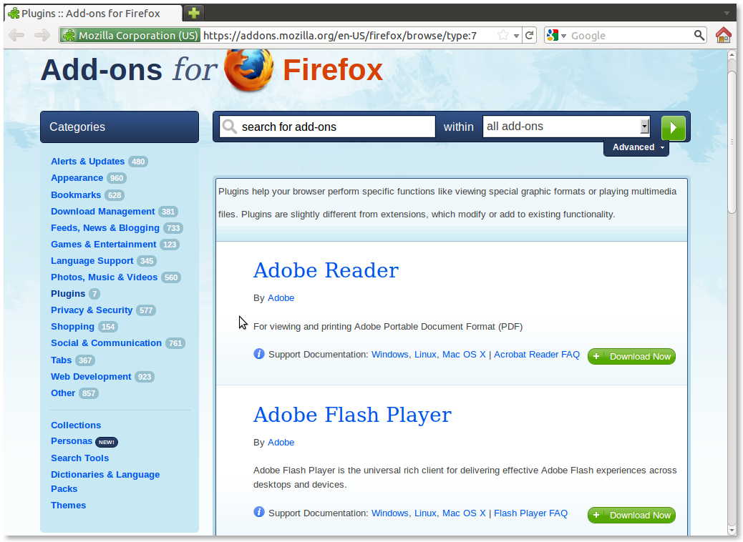The image size is (743, 542).
Task: Open the Language Support category
Action: click(92, 261)
